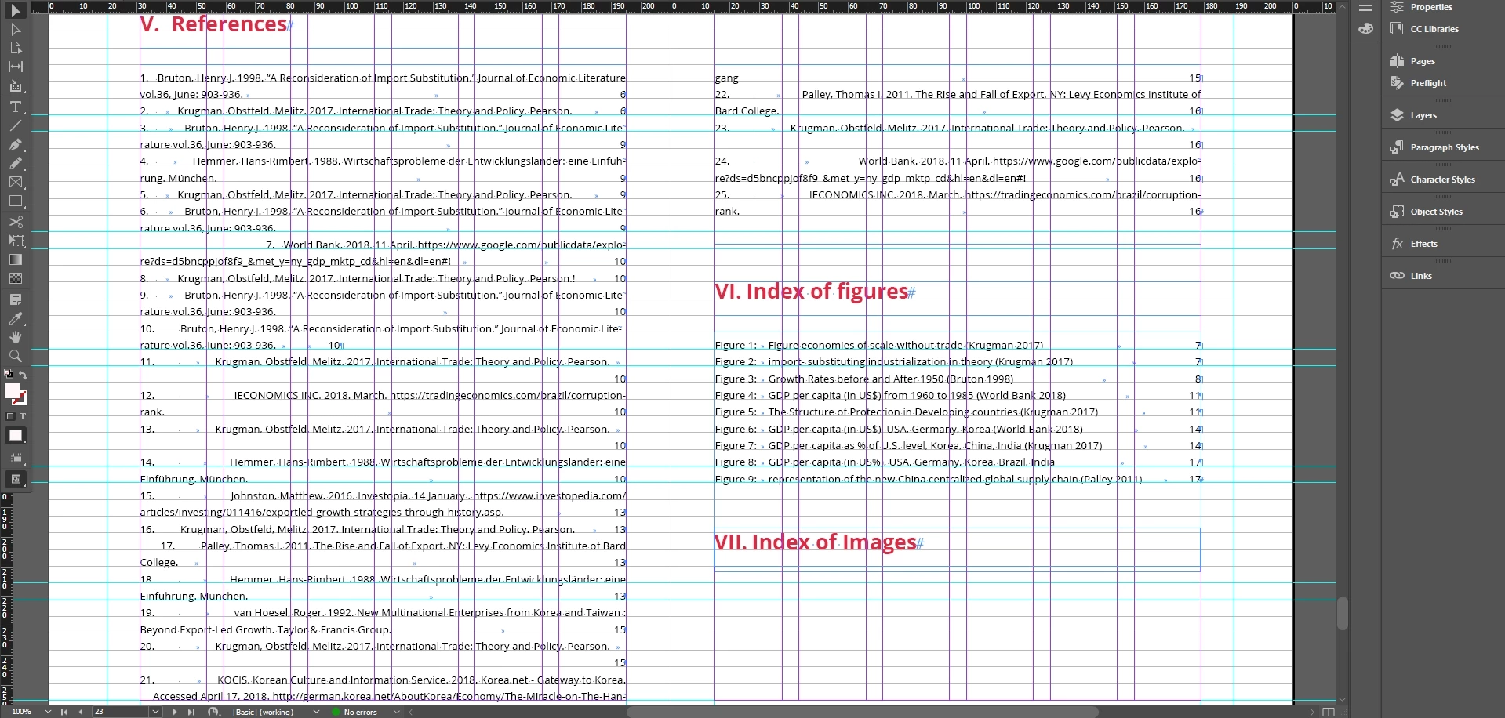Open the Character Styles panel
Screen dimensions: 1505x718
pyautogui.click(x=1442, y=179)
